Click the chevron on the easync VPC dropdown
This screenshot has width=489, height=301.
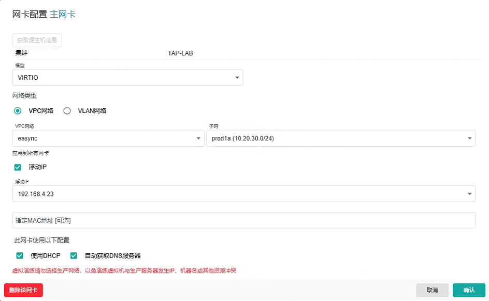pyautogui.click(x=198, y=138)
